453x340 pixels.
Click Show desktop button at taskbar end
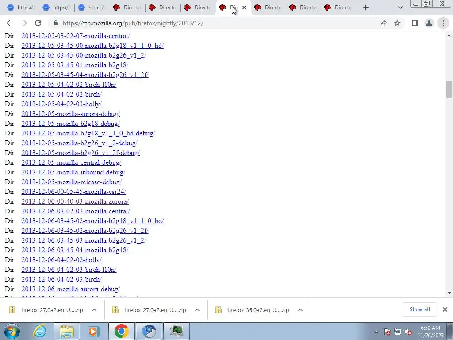point(450,331)
